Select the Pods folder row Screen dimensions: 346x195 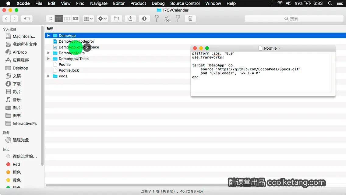point(195,76)
